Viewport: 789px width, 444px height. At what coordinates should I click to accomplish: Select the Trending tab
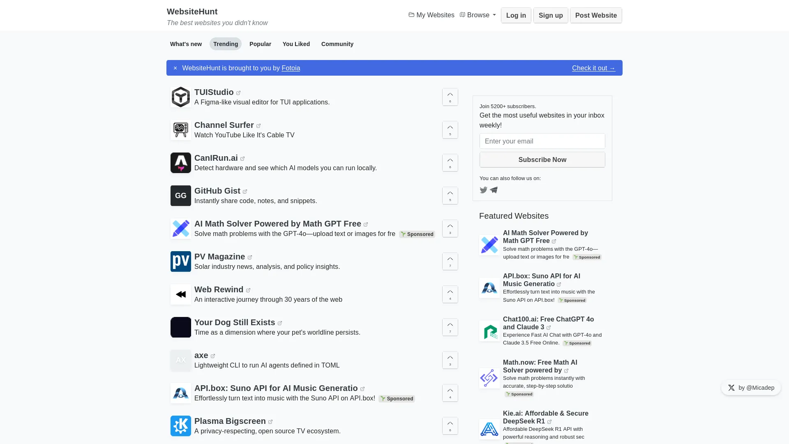[x=226, y=44]
